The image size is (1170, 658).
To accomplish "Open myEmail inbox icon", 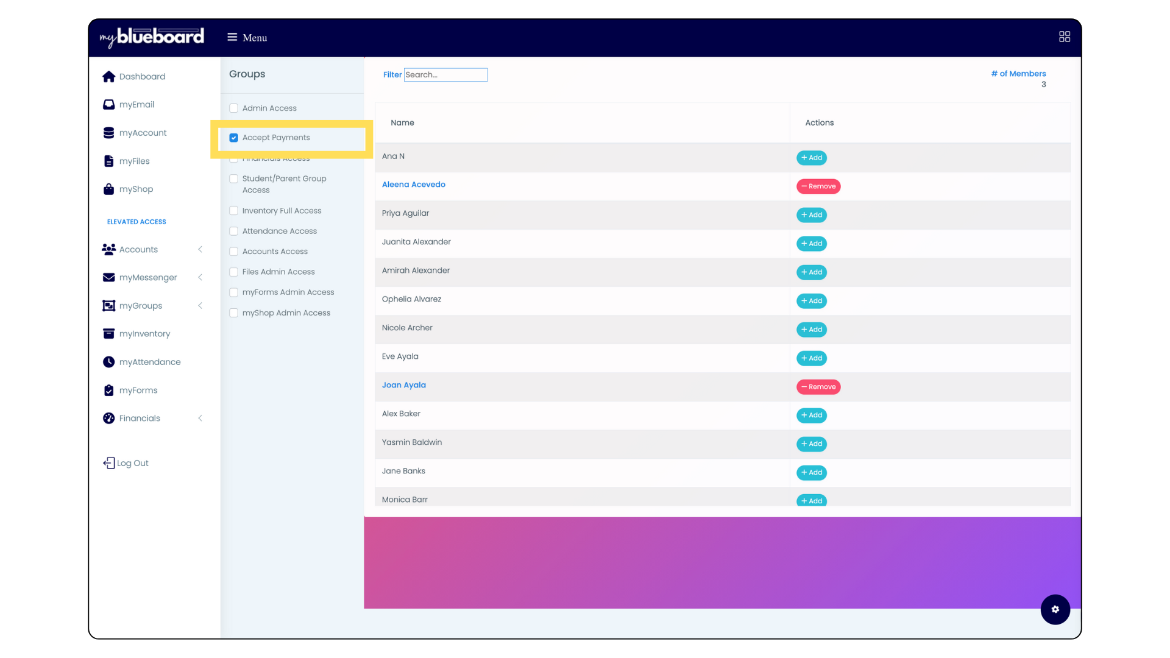I will (x=108, y=105).
